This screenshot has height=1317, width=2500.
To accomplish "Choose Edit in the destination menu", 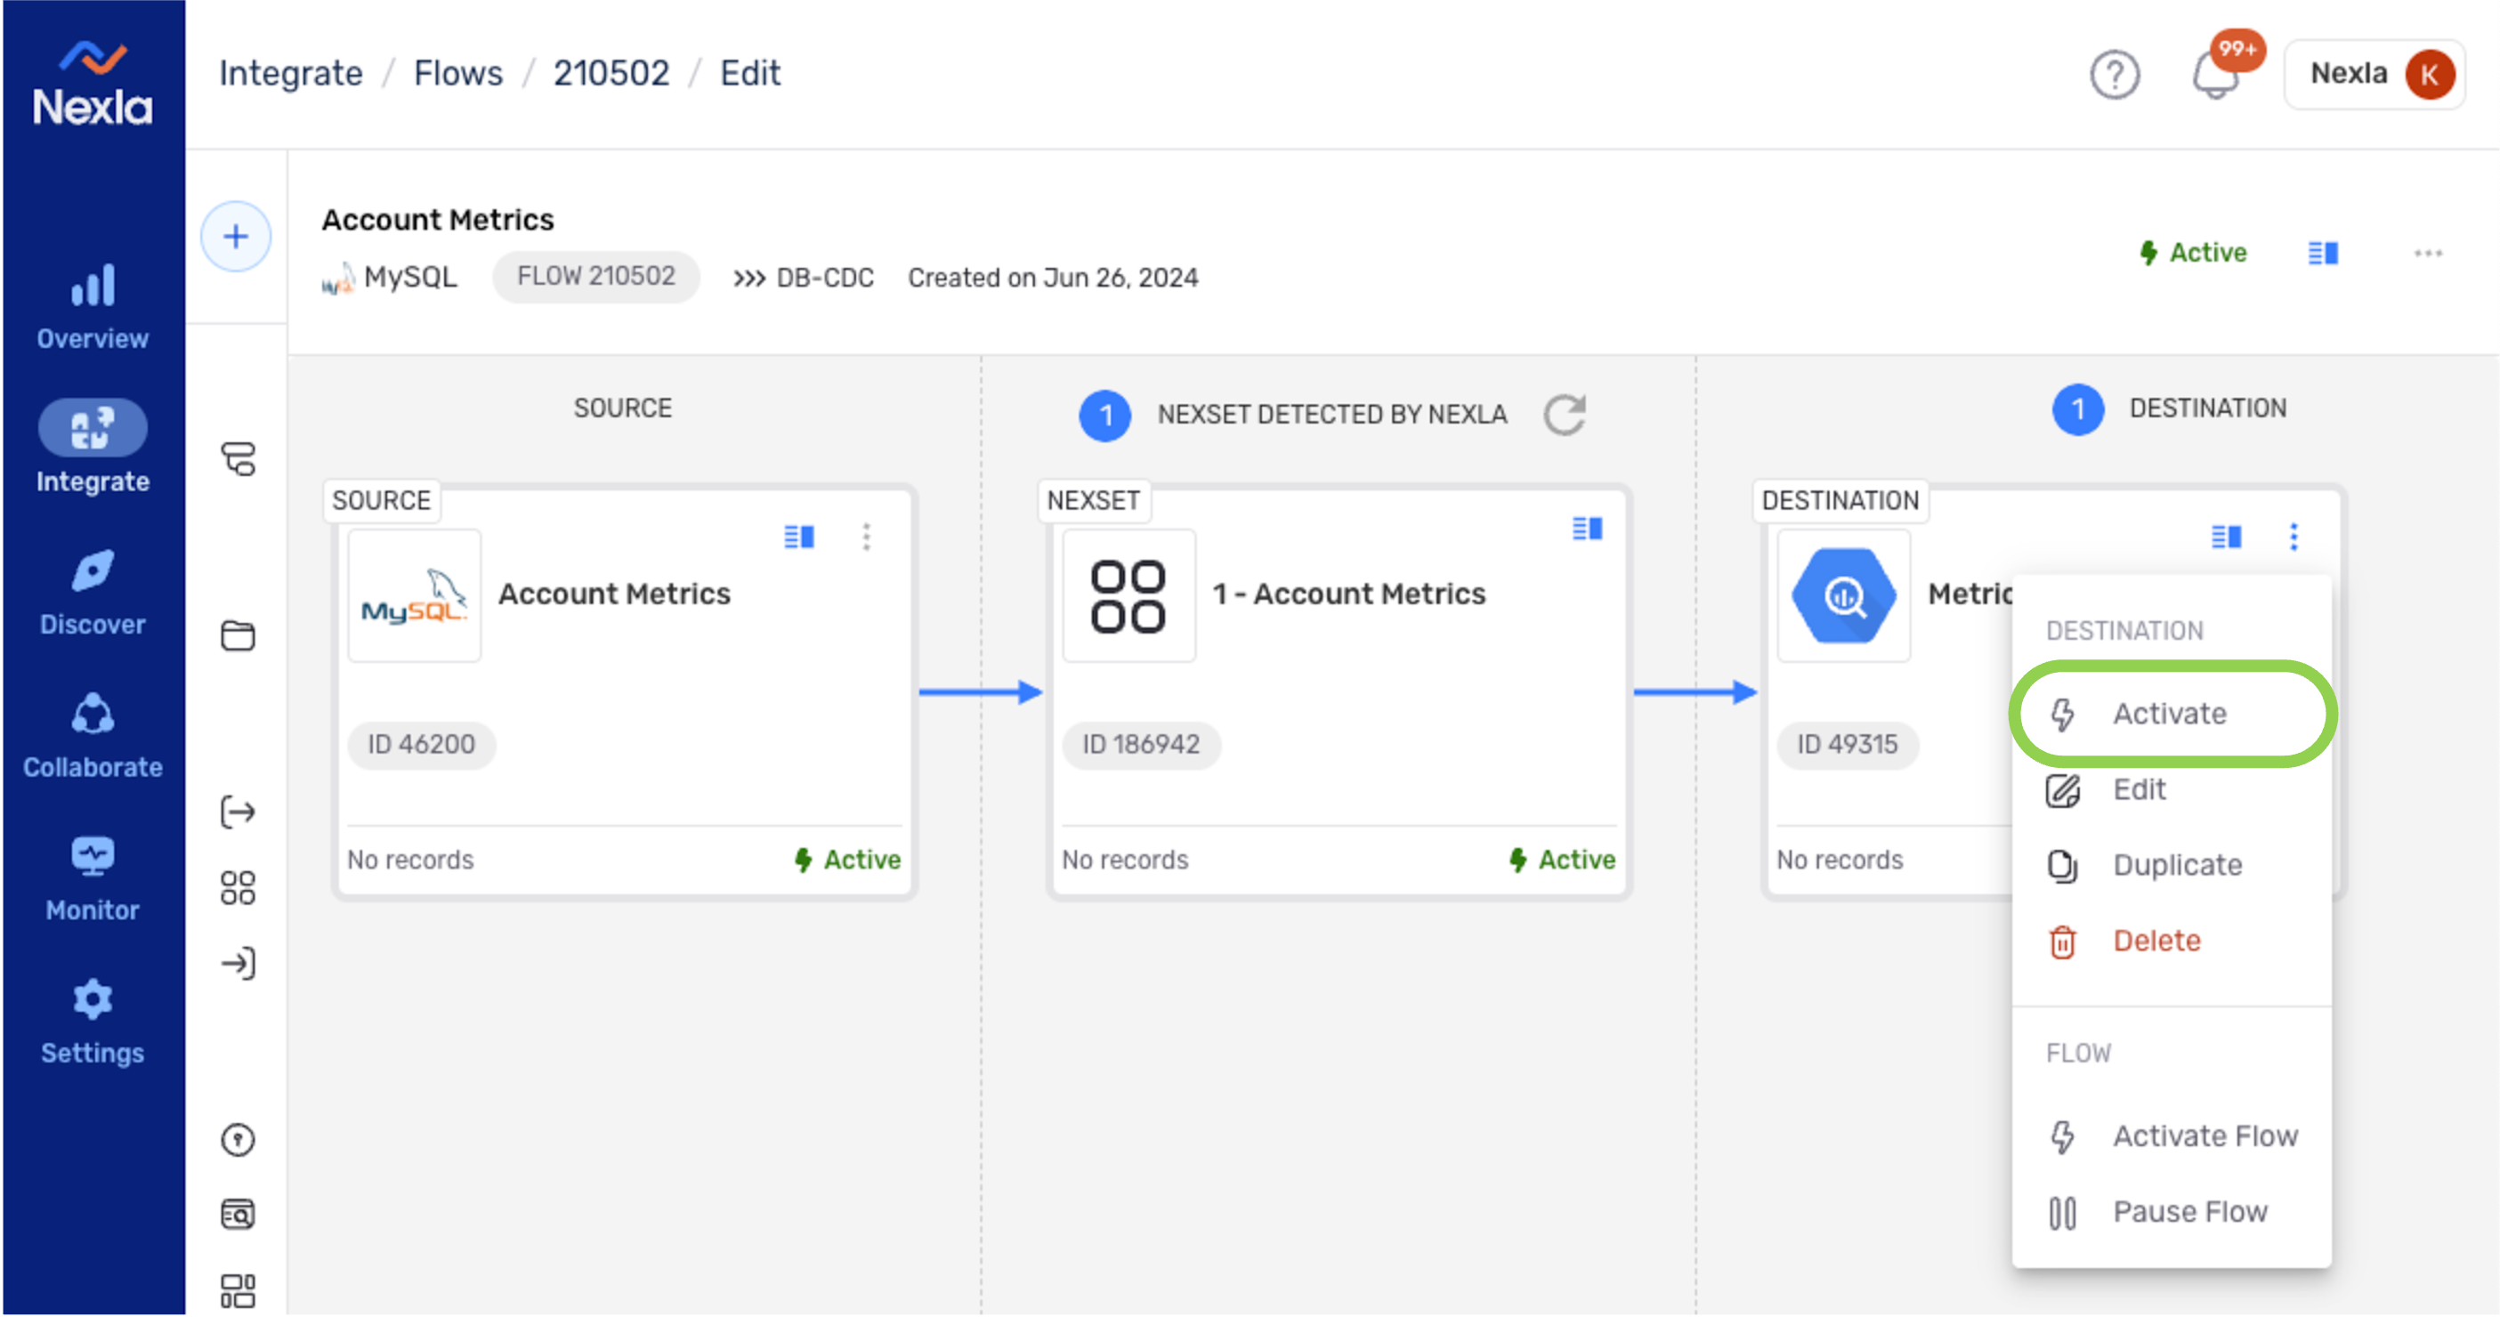I will [2171, 790].
